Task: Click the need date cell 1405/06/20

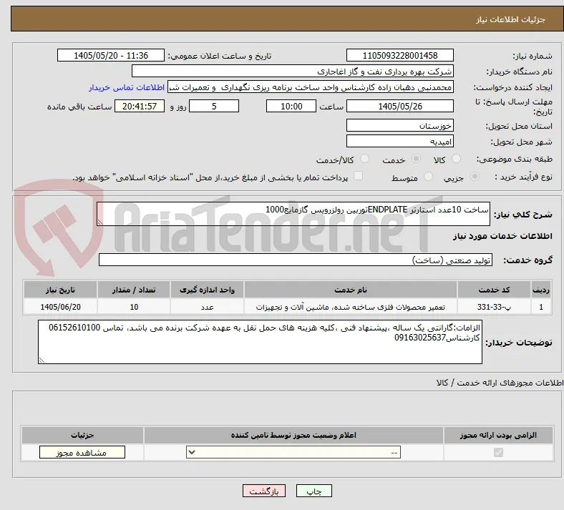Action: click(60, 307)
